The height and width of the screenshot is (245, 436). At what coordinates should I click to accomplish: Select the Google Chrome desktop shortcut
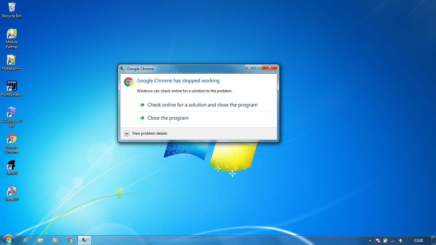click(x=12, y=143)
